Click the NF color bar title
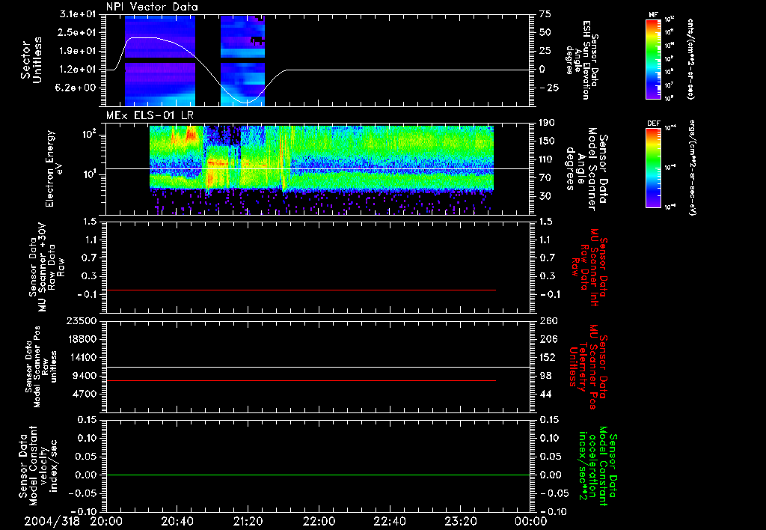The image size is (766, 530). (653, 15)
